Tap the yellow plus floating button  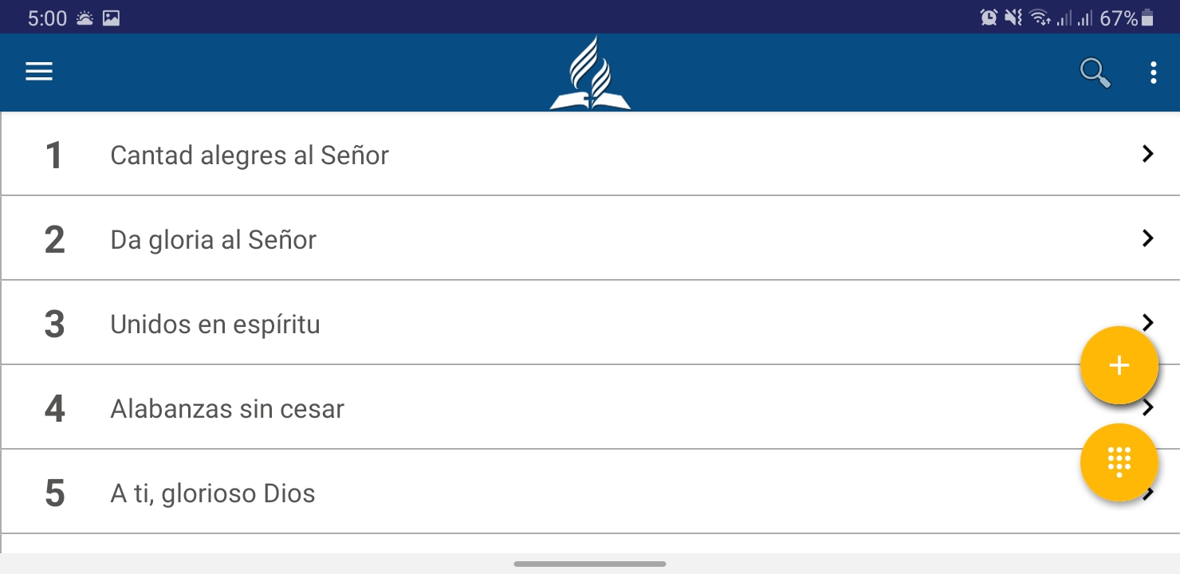[1119, 365]
